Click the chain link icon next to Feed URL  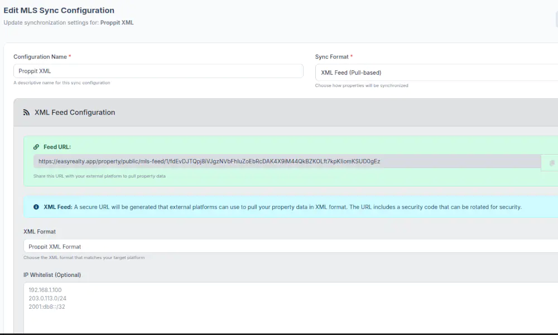coord(36,147)
